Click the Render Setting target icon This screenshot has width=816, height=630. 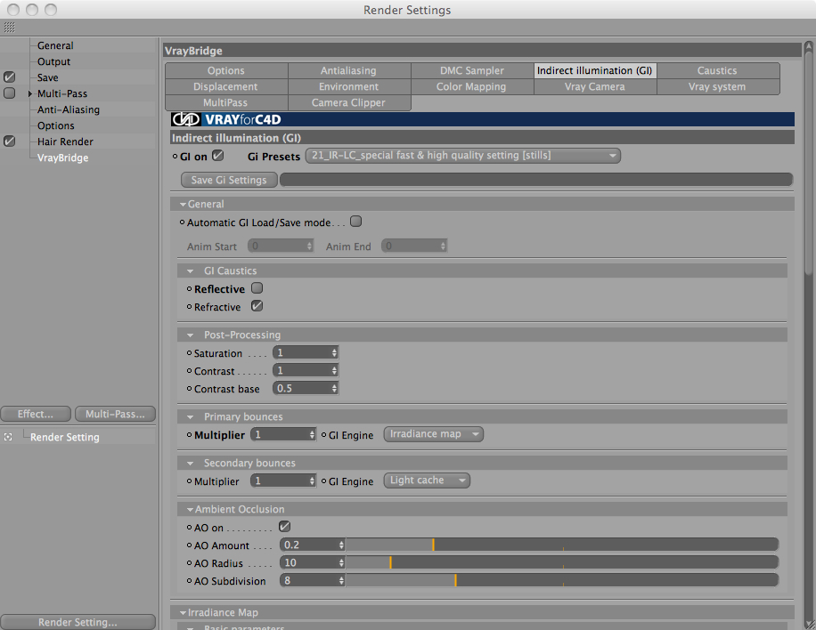tap(8, 437)
